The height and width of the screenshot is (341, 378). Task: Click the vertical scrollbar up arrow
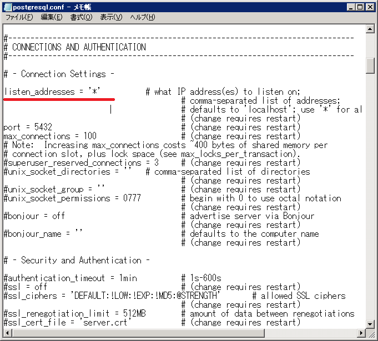click(x=370, y=28)
